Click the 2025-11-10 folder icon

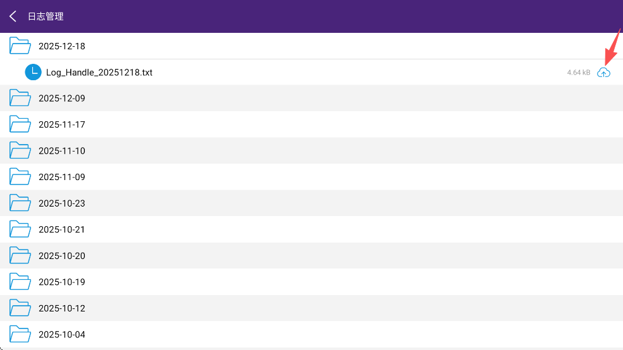pos(20,151)
